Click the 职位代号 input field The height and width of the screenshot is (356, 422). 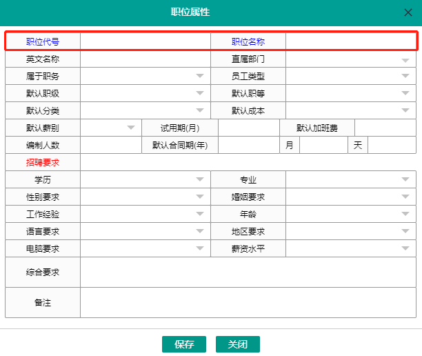(145, 41)
